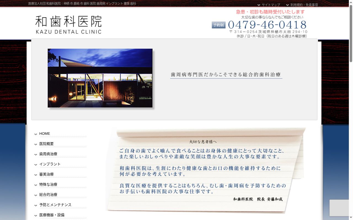Click the signature 和歯科医院 院長 安藤和成
Image resolution: width=353 pixels, height=220 pixels.
pyautogui.click(x=258, y=199)
